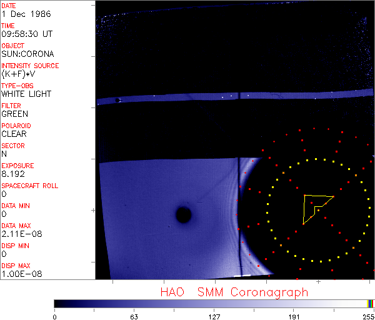Viewport: 375px width, 320px height.
Task: Click the GREEN filter value
Action: coord(14,114)
